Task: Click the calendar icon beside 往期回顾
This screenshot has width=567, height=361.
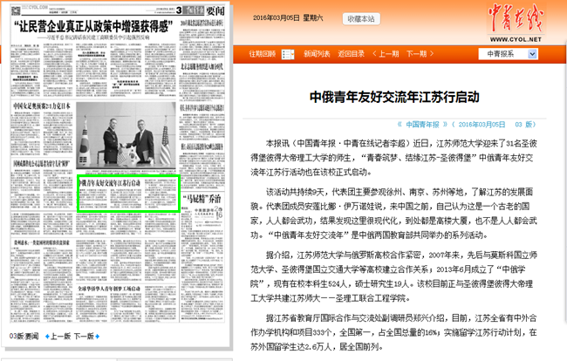Action: (x=283, y=54)
